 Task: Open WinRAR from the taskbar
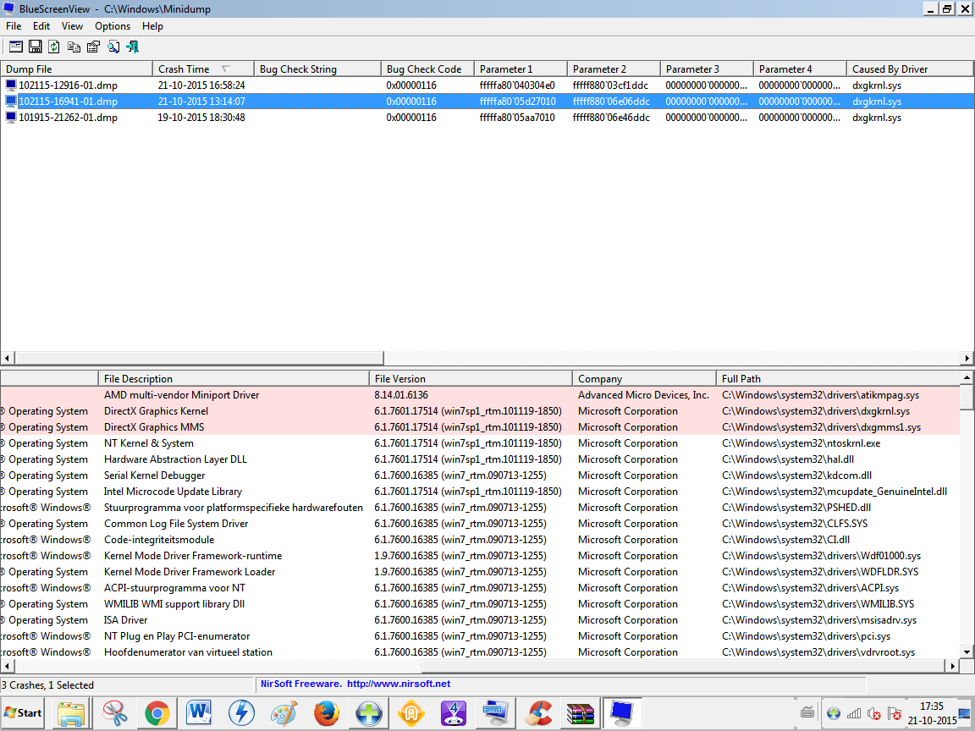580,713
